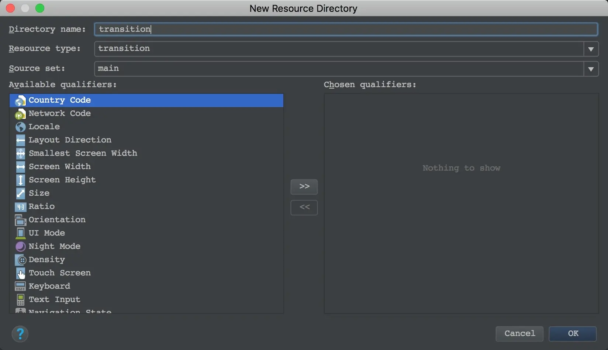Click the Locale globe icon
Image resolution: width=608 pixels, height=350 pixels.
(20, 127)
